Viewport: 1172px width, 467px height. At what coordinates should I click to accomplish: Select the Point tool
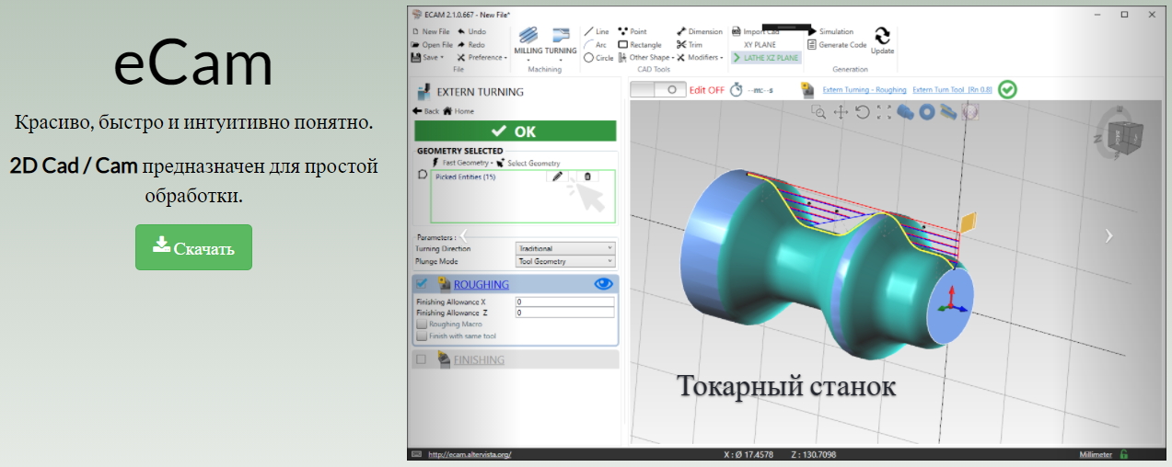tap(632, 31)
